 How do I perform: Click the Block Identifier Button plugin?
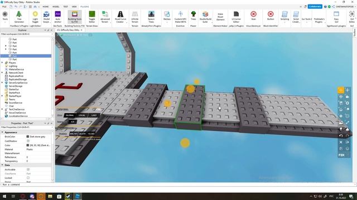(x=271, y=16)
